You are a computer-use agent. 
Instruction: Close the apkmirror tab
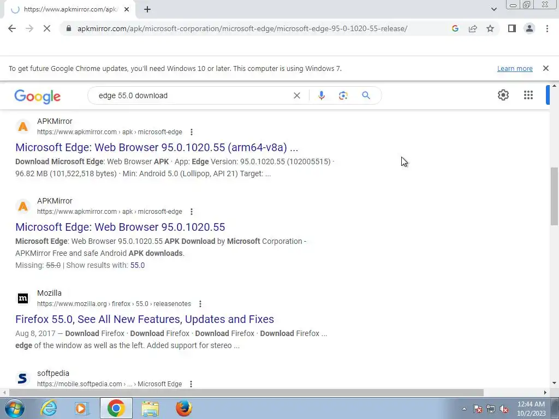coord(127,10)
